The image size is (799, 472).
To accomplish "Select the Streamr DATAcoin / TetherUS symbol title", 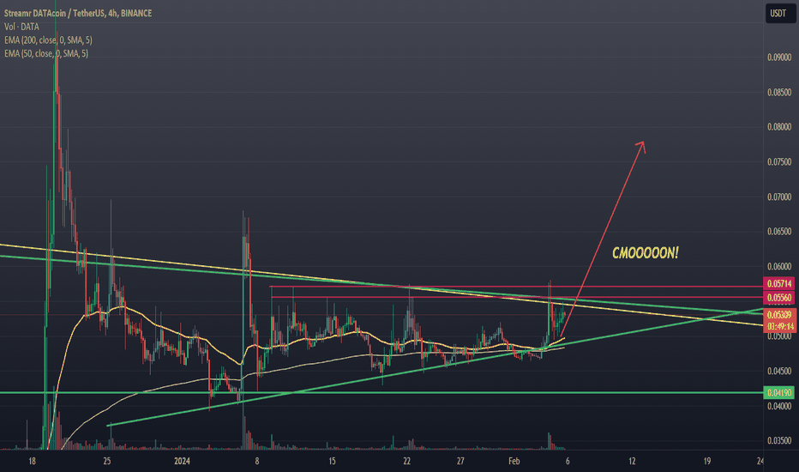I will (78, 13).
